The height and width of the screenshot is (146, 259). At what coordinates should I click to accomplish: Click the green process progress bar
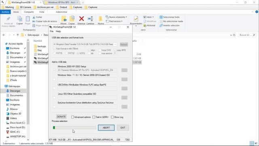(74, 128)
